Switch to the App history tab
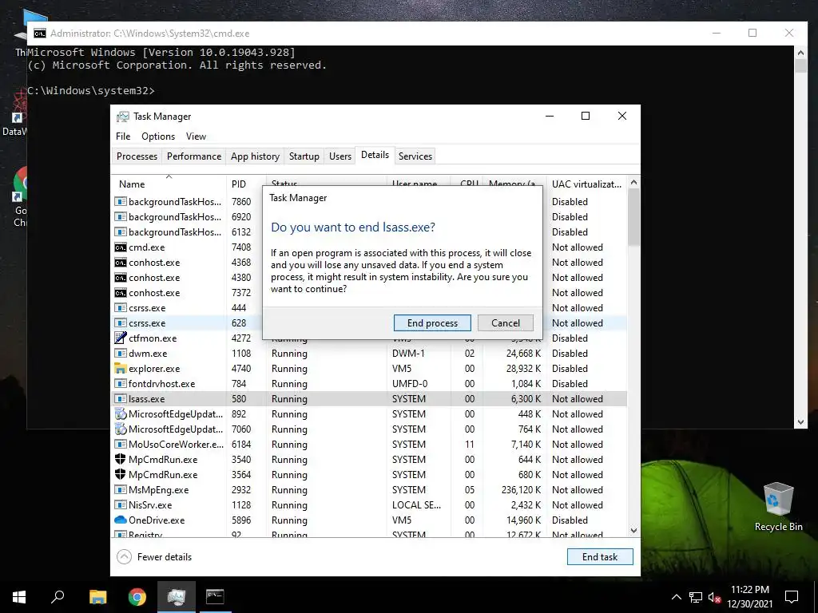This screenshot has width=818, height=613. 255,156
